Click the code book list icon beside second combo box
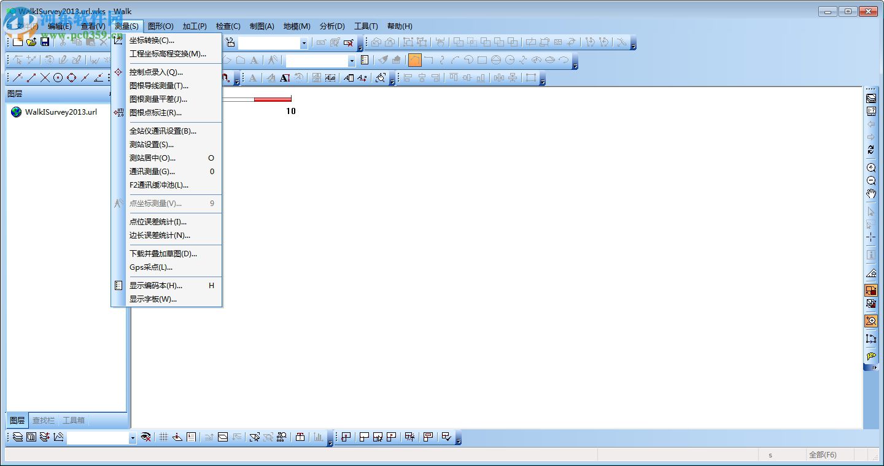The height and width of the screenshot is (466, 884). click(365, 60)
